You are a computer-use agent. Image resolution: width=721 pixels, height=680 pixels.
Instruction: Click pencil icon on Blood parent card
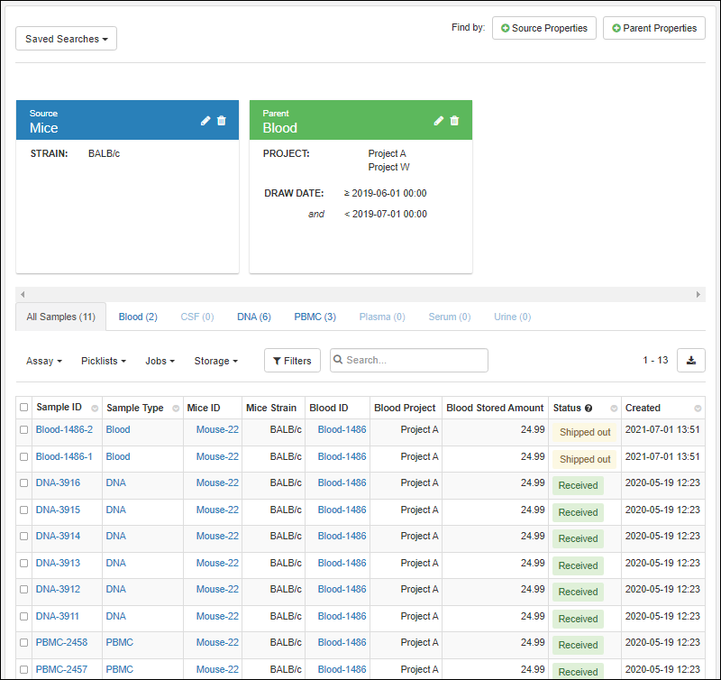tap(439, 121)
